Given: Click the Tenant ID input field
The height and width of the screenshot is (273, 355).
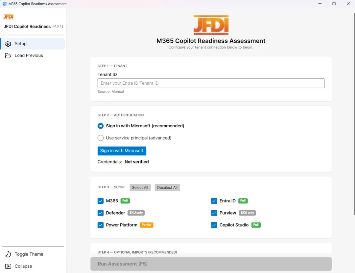Looking at the screenshot, I should (x=211, y=83).
